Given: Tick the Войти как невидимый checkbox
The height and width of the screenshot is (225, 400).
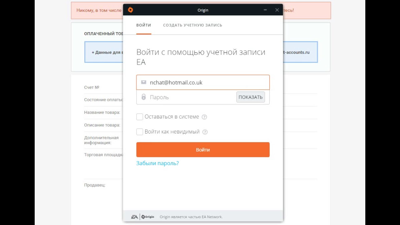Looking at the screenshot, I should (140, 132).
